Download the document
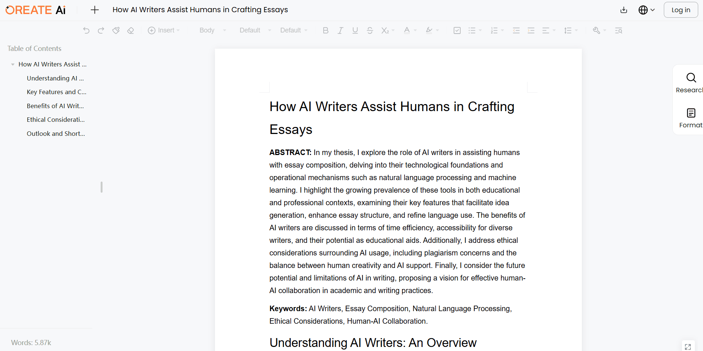Image resolution: width=703 pixels, height=351 pixels. point(623,10)
